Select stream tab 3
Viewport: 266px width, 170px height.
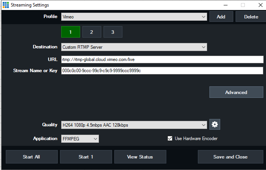(x=113, y=32)
